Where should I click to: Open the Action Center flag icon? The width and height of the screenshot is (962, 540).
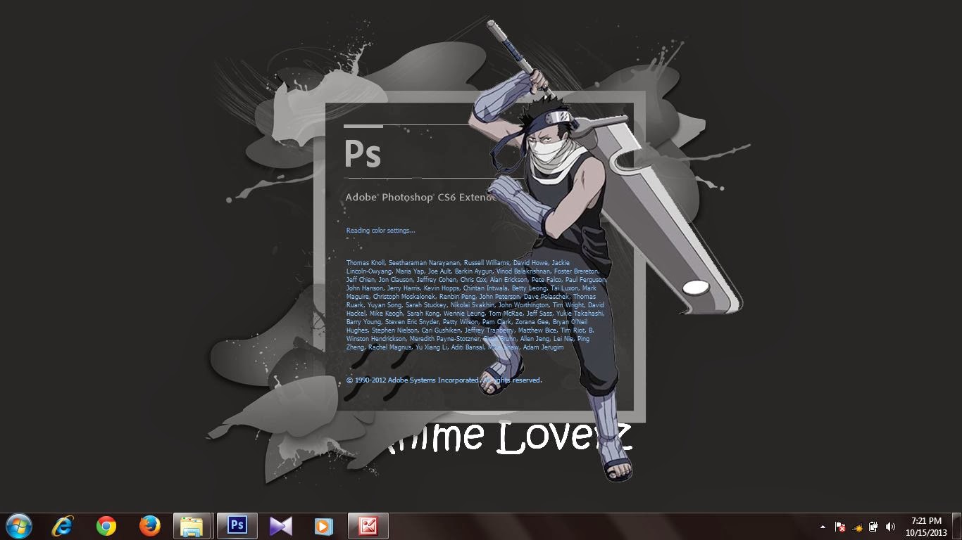pos(840,527)
